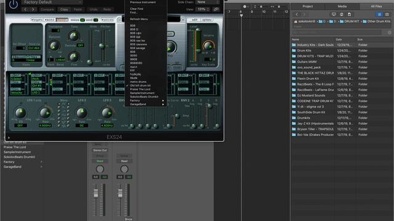Click the DRUM KIT breadcrumb folder

click(350, 21)
